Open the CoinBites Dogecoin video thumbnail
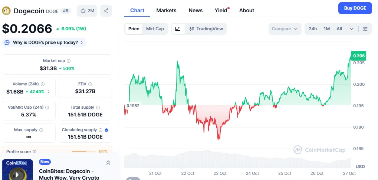Viewport: 378px width, 180px height. [x=17, y=170]
